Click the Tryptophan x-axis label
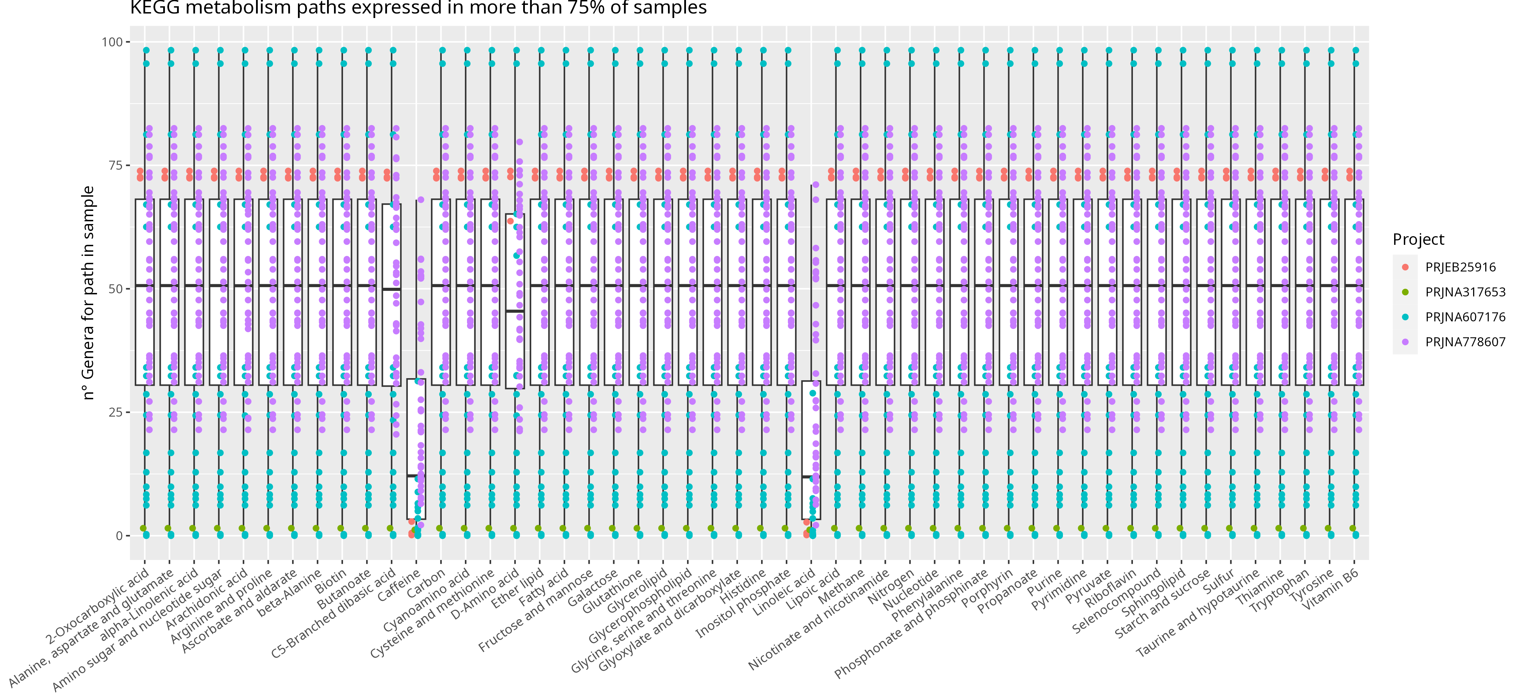This screenshot has height=695, width=1514. pos(1279,591)
